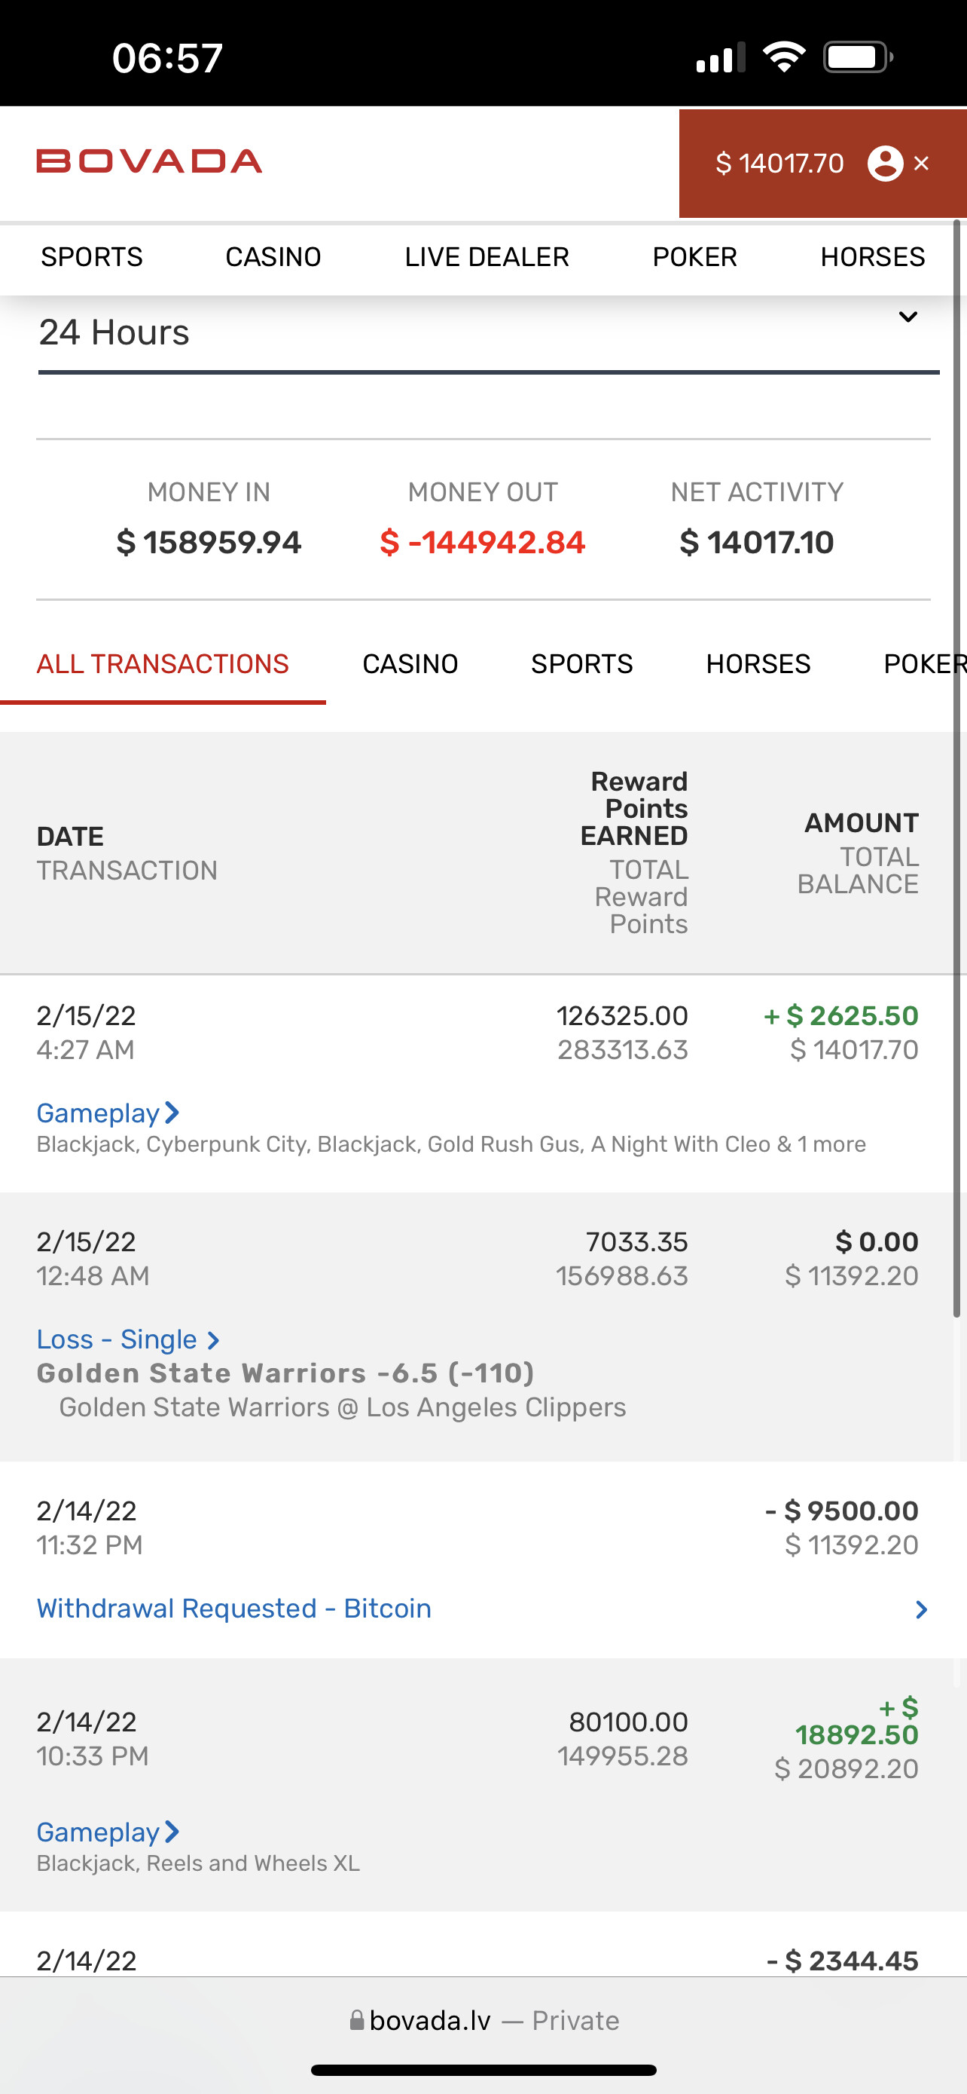Expand the Loss - Single bet details
Viewport: 967px width, 2094px height.
point(127,1339)
